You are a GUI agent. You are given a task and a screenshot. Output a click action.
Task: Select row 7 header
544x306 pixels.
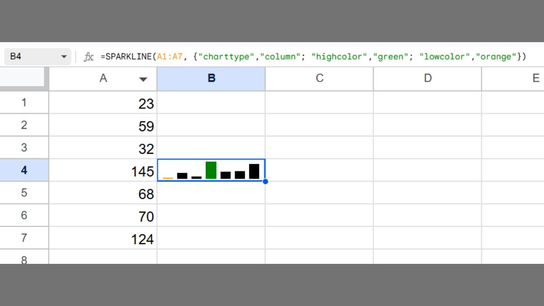tap(24, 238)
